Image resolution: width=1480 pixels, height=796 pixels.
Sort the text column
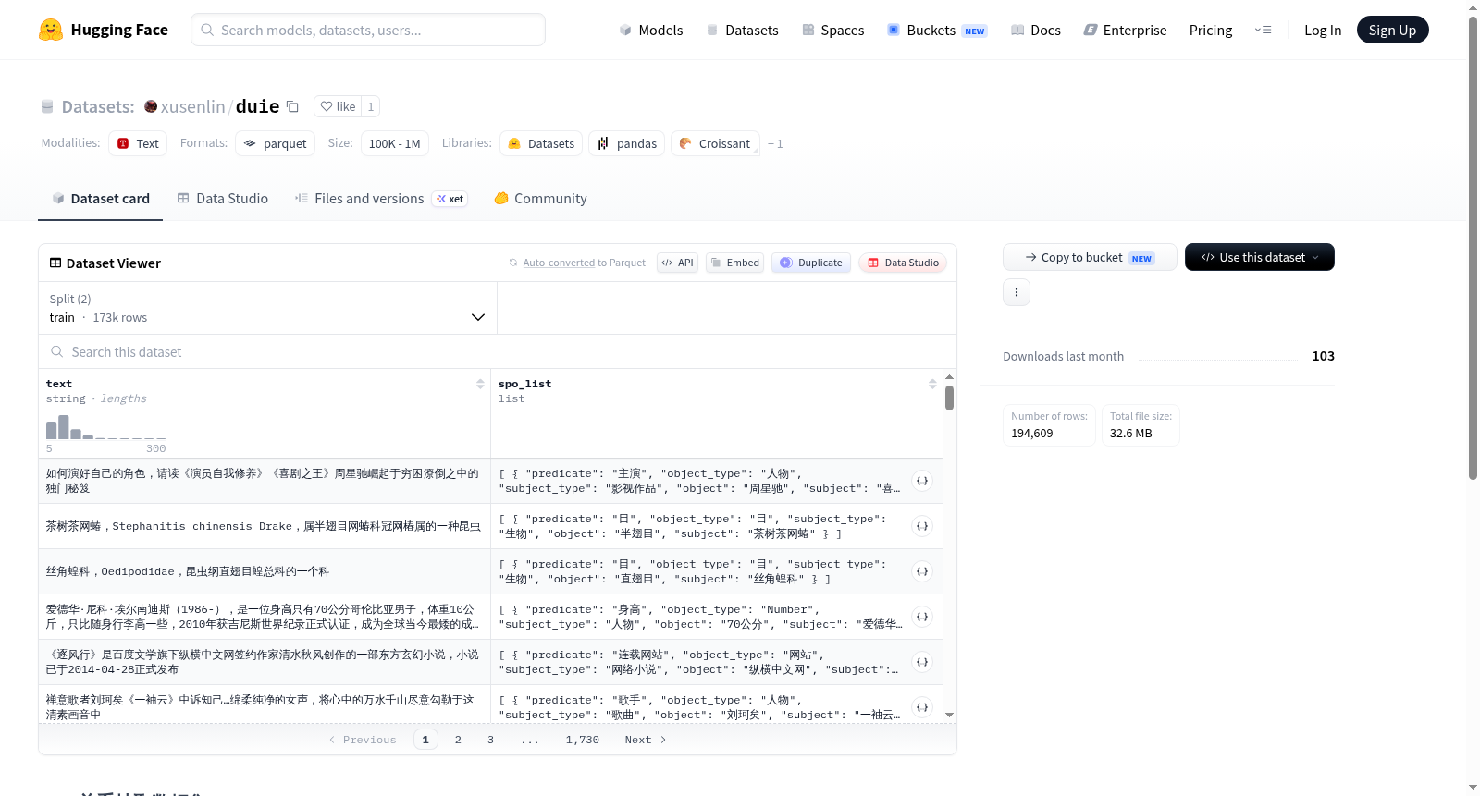pos(480,384)
